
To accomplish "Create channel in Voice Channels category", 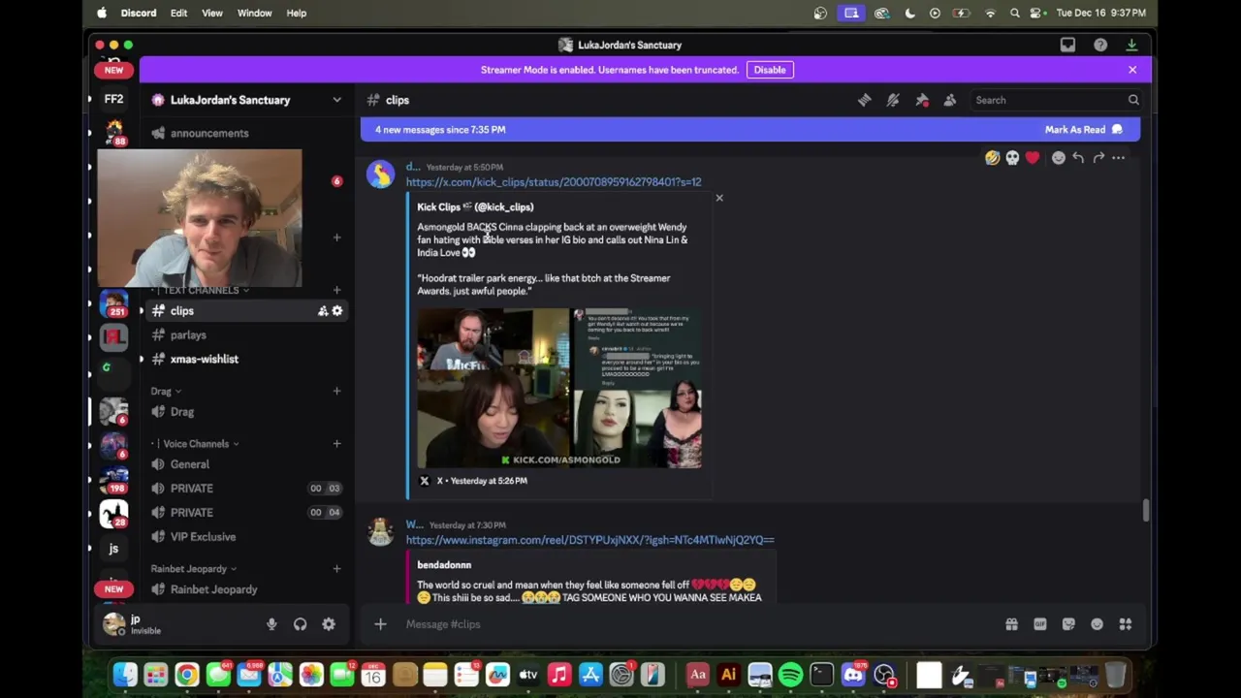I will [336, 444].
